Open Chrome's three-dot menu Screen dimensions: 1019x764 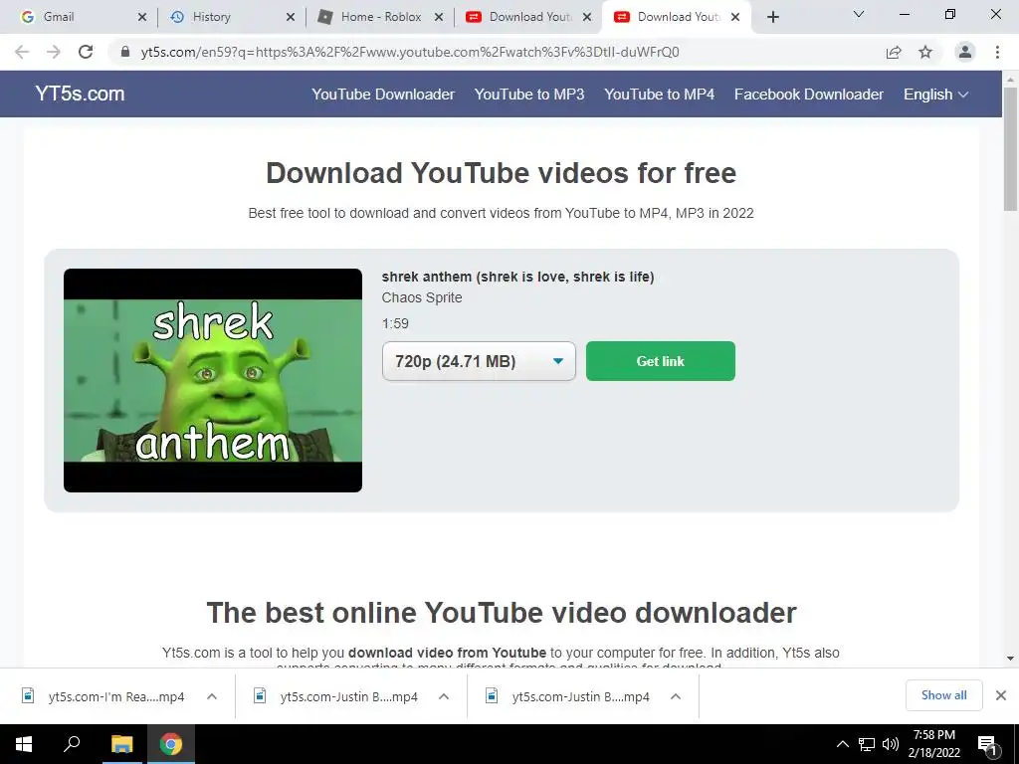[x=997, y=52]
